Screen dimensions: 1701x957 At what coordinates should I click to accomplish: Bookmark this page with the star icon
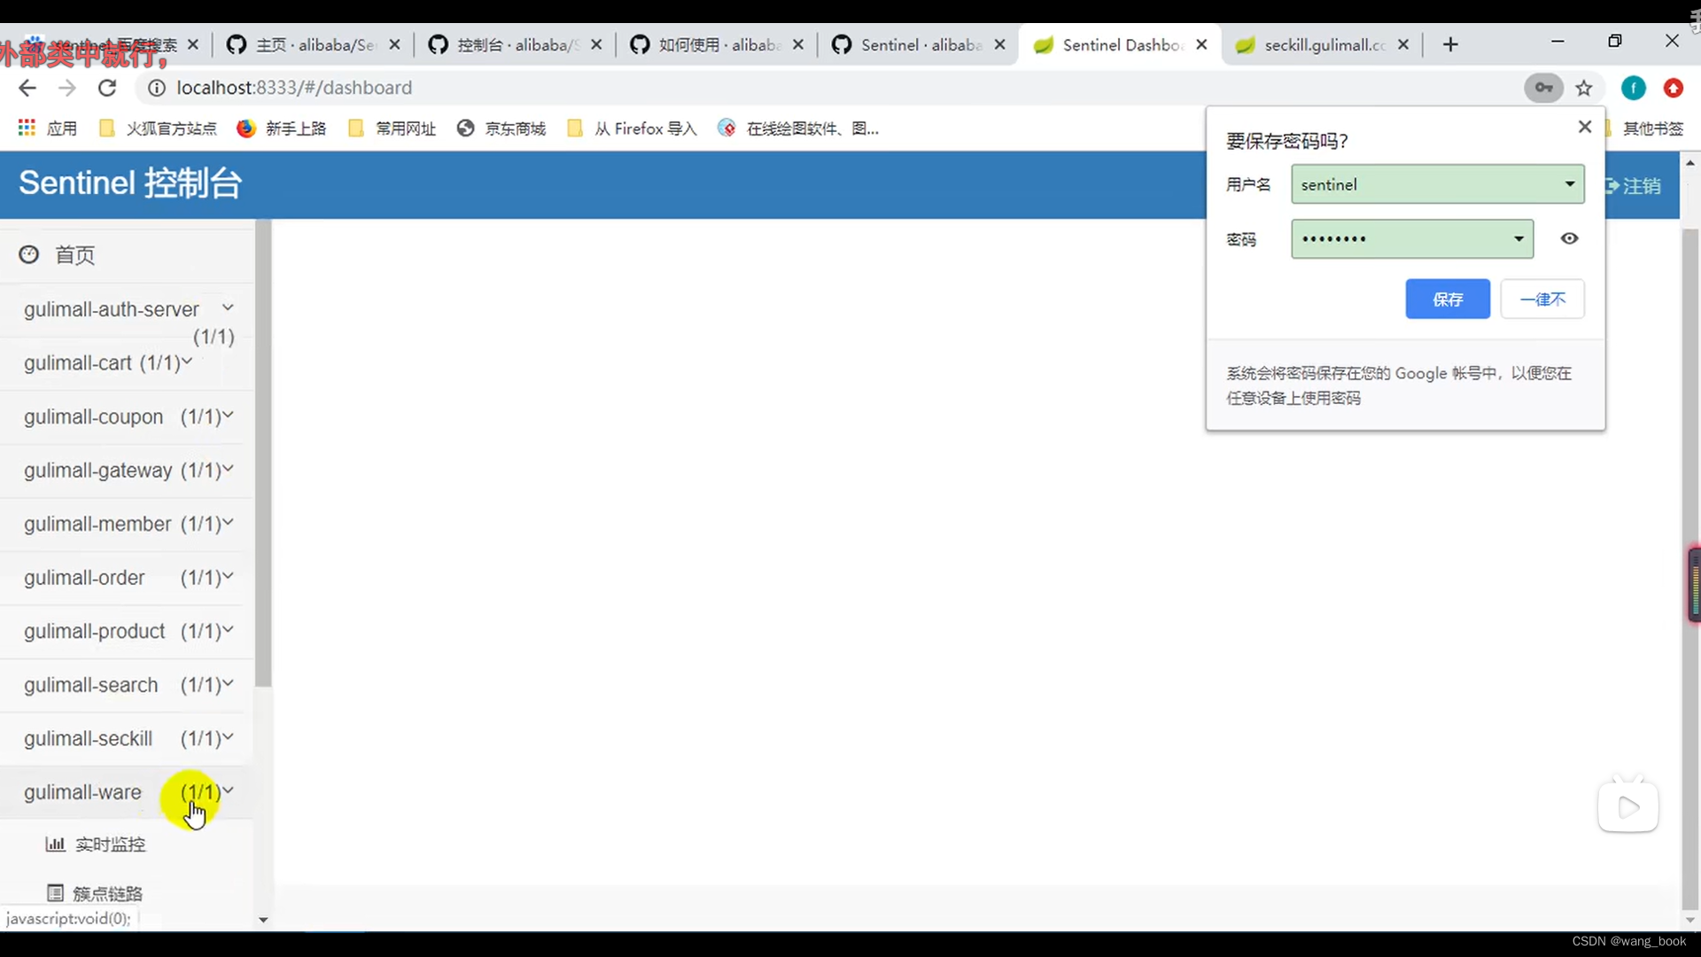(1584, 88)
